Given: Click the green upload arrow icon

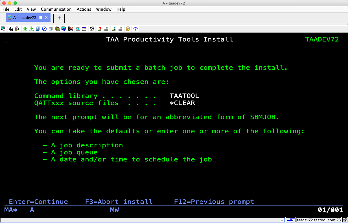Looking at the screenshot, I should 25,29.
